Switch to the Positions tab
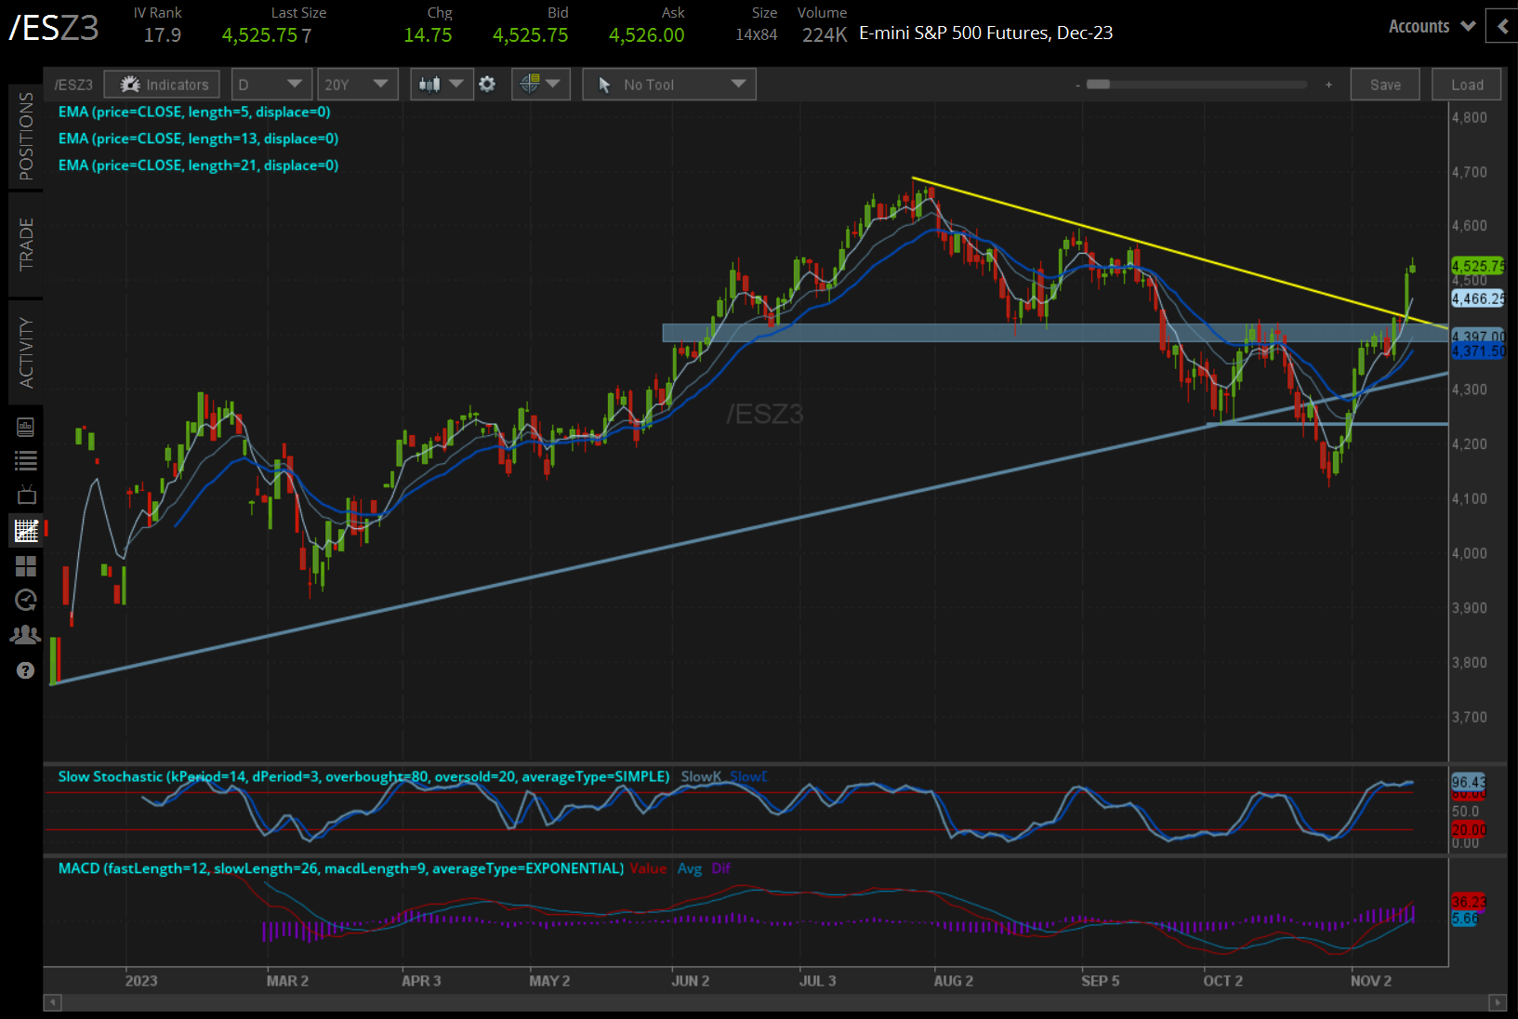Screen dimensions: 1518x1019 [26, 136]
